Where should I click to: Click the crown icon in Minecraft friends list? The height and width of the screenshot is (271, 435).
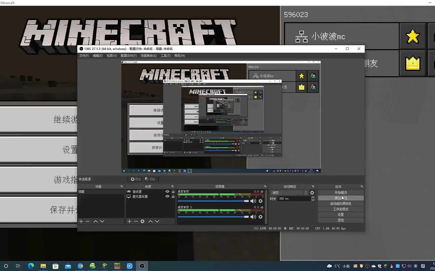(413, 63)
